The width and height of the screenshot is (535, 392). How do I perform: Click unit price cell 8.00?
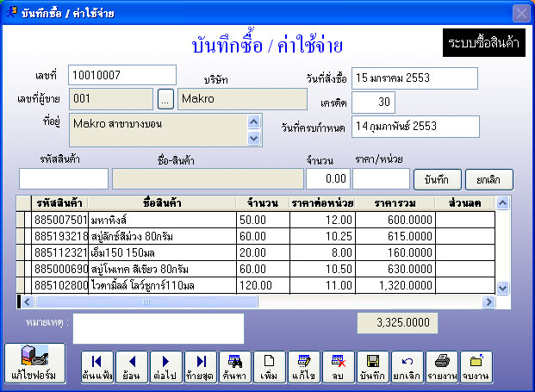[322, 252]
